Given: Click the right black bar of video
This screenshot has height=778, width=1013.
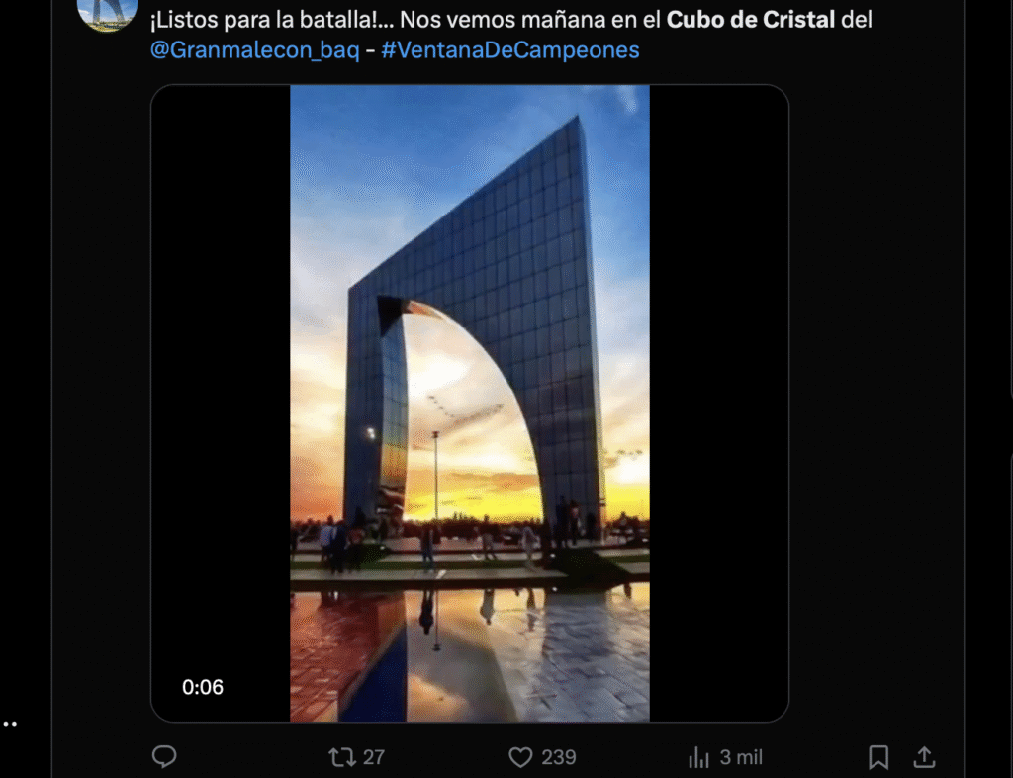Looking at the screenshot, I should tap(718, 403).
